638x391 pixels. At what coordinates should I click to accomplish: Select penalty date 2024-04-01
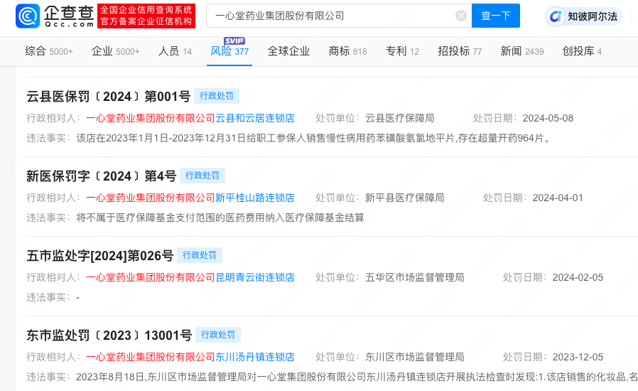coord(558,198)
